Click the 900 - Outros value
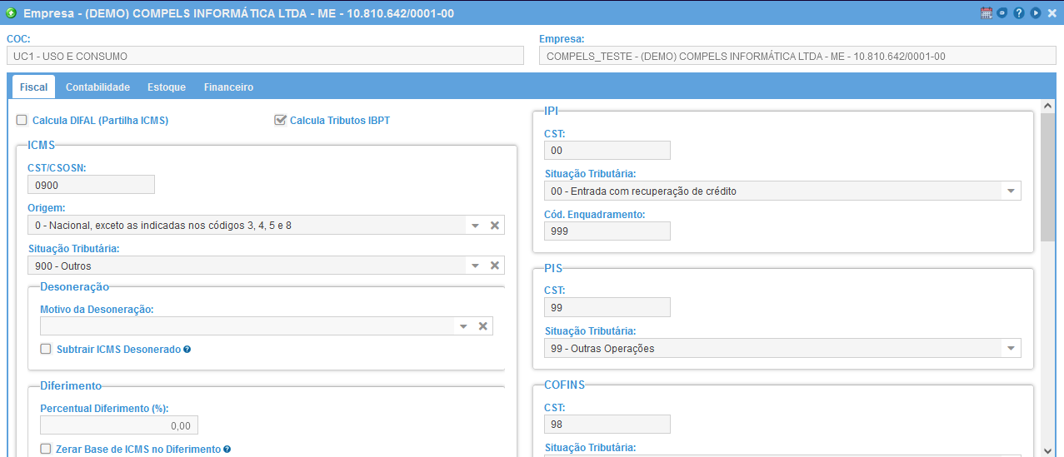This screenshot has width=1064, height=457. [x=63, y=266]
